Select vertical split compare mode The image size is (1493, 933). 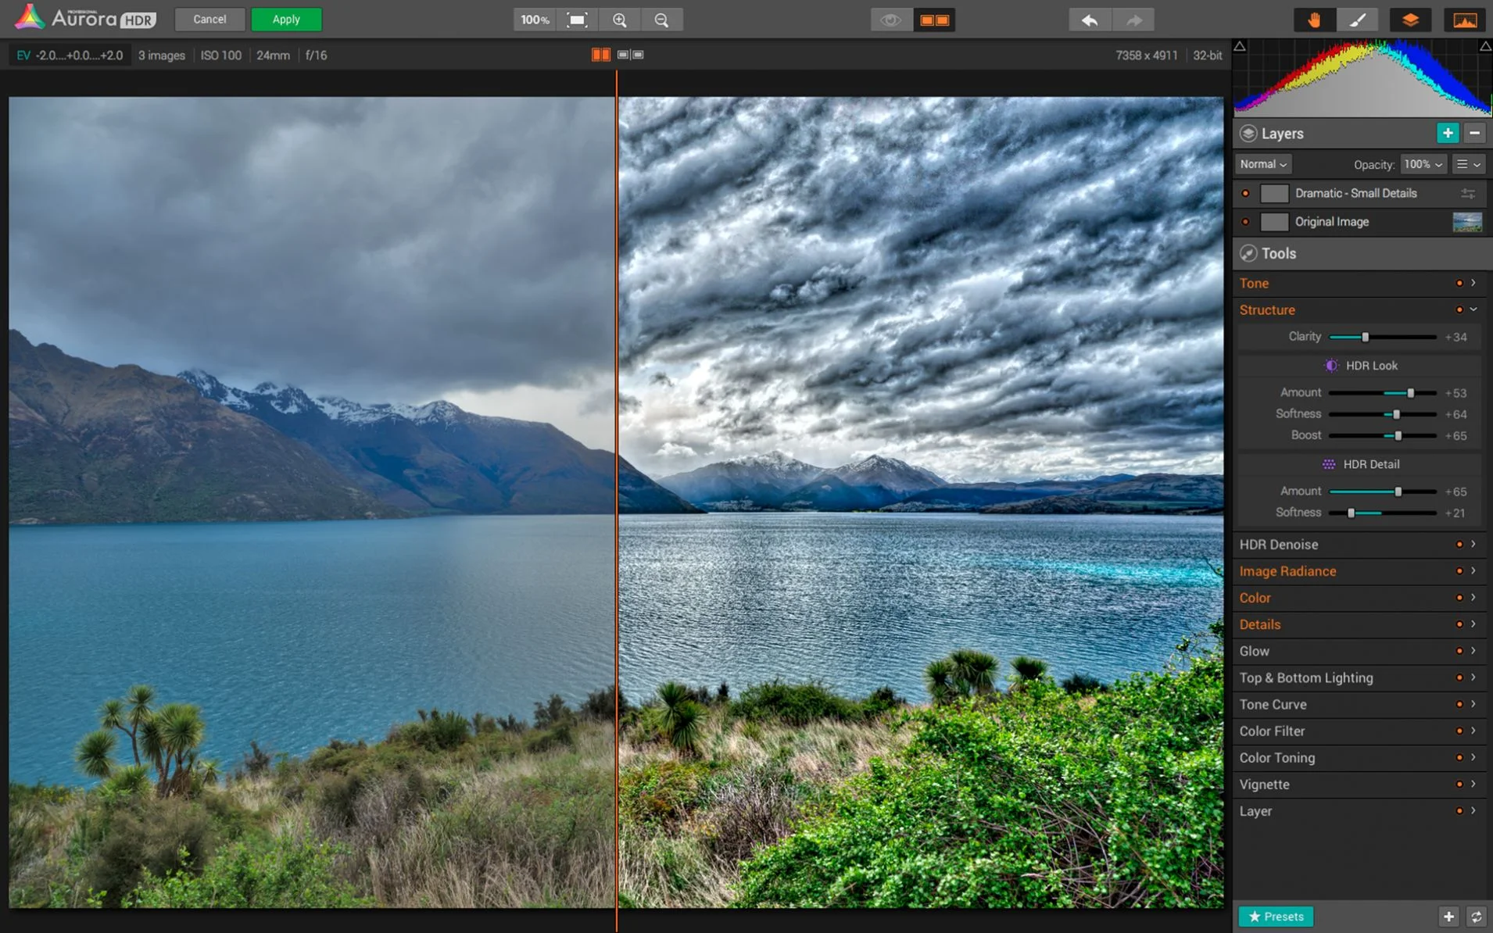(x=601, y=55)
